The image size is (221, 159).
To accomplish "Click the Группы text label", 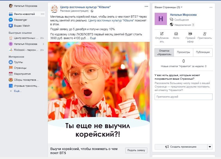I will (18, 62).
